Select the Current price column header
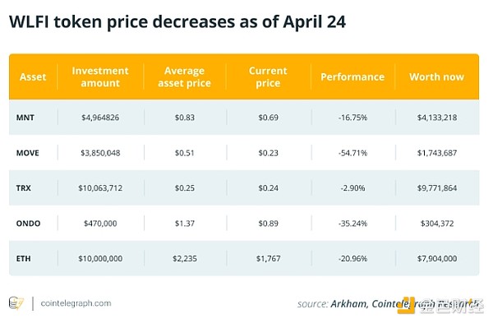Viewport: 493px width, 323px height. [268, 76]
